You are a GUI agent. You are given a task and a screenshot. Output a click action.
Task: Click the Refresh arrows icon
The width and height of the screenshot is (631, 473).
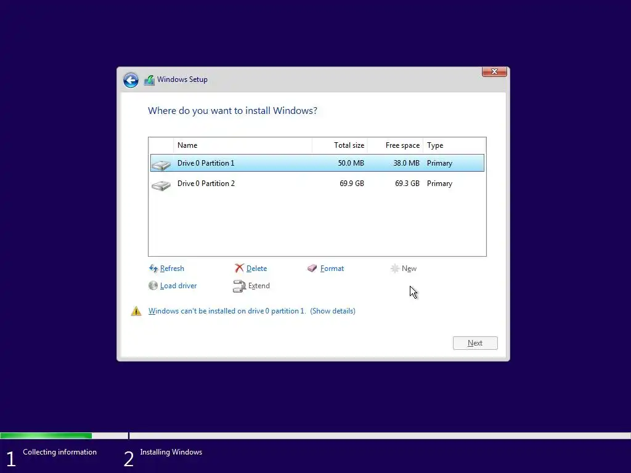tap(153, 269)
